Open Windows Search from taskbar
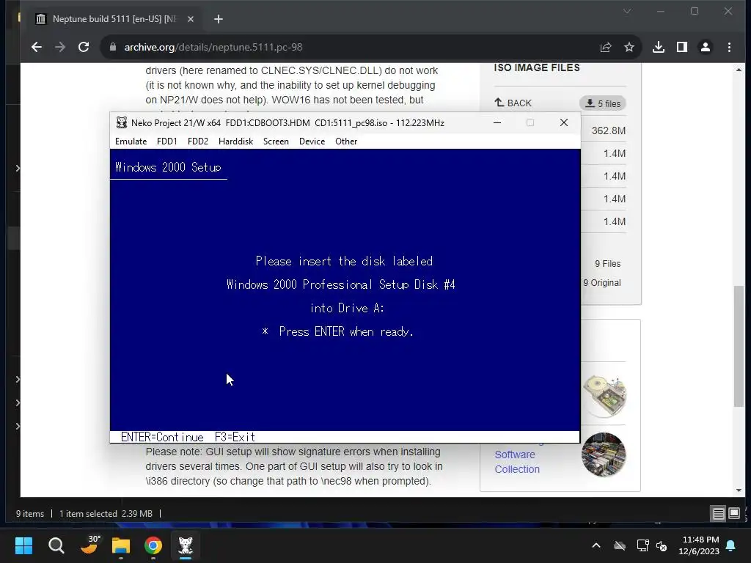 pyautogui.click(x=56, y=545)
